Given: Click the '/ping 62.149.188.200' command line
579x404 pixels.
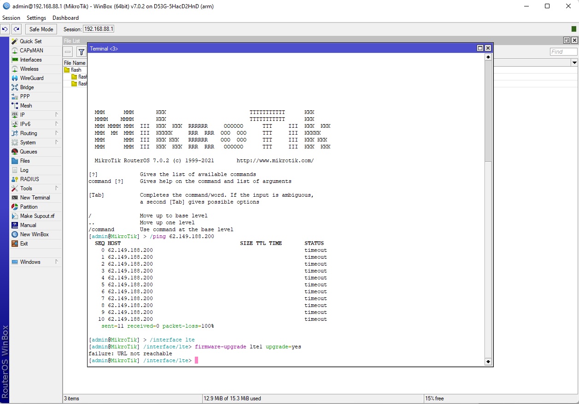Looking at the screenshot, I should pos(182,236).
